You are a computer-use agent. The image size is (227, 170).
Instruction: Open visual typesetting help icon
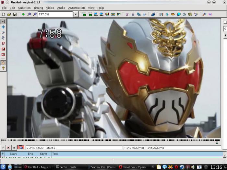pyautogui.click(x=3, y=68)
